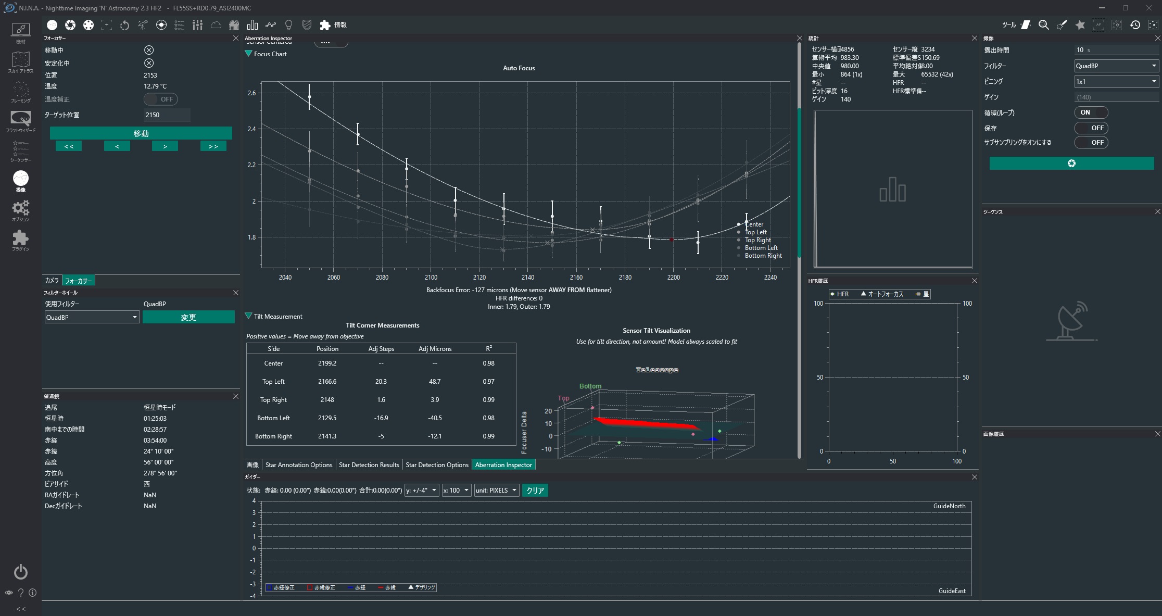Select the フォーカサー tab

tap(79, 281)
